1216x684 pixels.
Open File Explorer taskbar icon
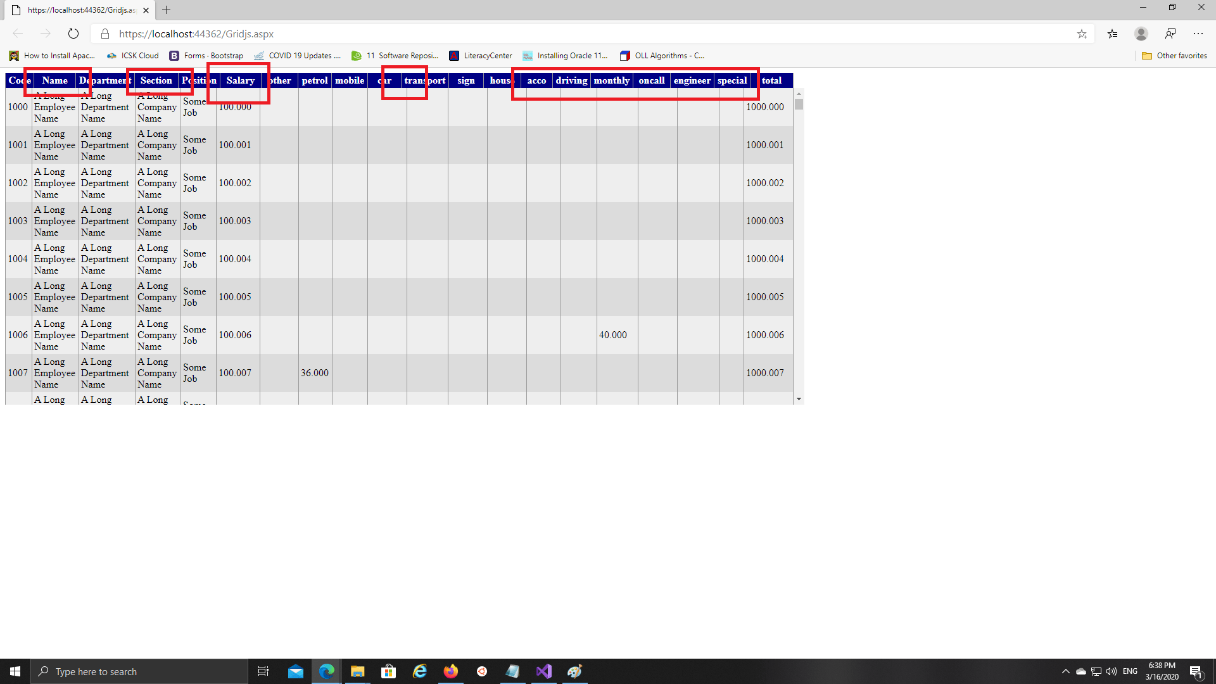pos(358,671)
